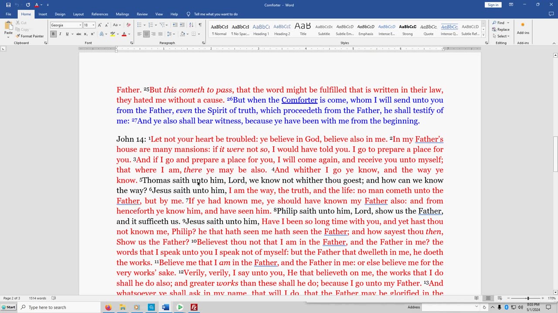Screen dimensions: 558x313
Task: Open Firefox from the taskbar
Action: point(108,307)
